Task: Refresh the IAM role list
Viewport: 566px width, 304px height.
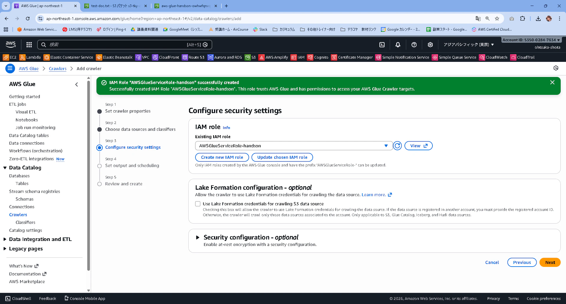Action: tap(397, 146)
